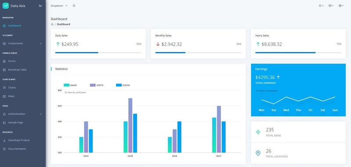The width and height of the screenshot is (351, 167).
Task: Click the Monthly Sales down arrow icon
Action: pyautogui.click(x=158, y=44)
